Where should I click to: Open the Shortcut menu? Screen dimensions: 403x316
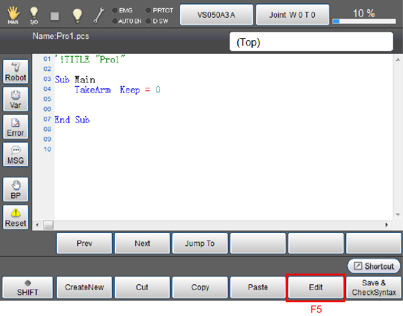pos(374,266)
